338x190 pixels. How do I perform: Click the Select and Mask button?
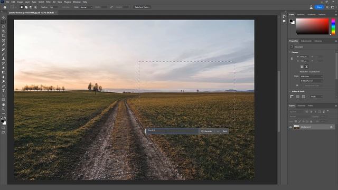[142, 7]
